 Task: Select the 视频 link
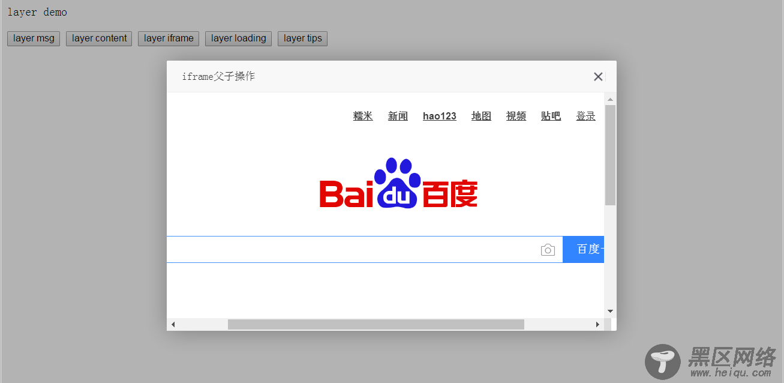516,116
